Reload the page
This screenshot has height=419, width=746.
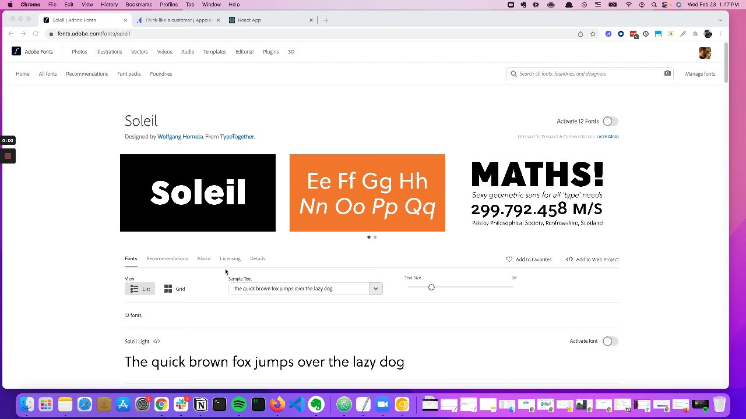coord(36,34)
